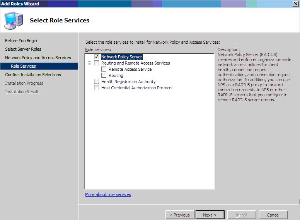Check Routing and Remote Access Services checkbox

tap(96, 63)
